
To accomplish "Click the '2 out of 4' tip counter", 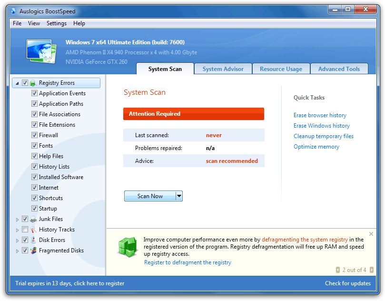I will pyautogui.click(x=354, y=270).
